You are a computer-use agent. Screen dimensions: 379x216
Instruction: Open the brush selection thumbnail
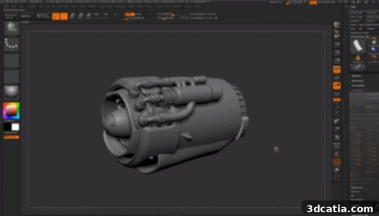(x=11, y=28)
